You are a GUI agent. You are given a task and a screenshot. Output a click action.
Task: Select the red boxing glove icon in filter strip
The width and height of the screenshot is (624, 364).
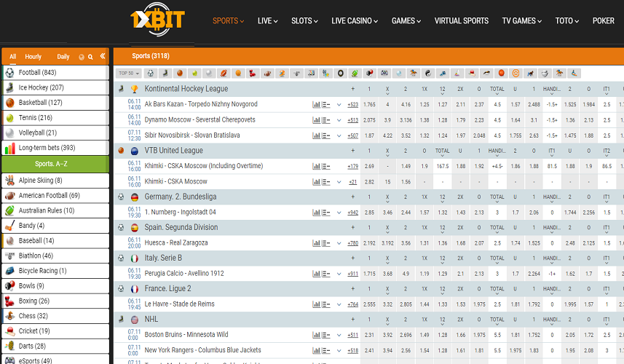point(253,74)
